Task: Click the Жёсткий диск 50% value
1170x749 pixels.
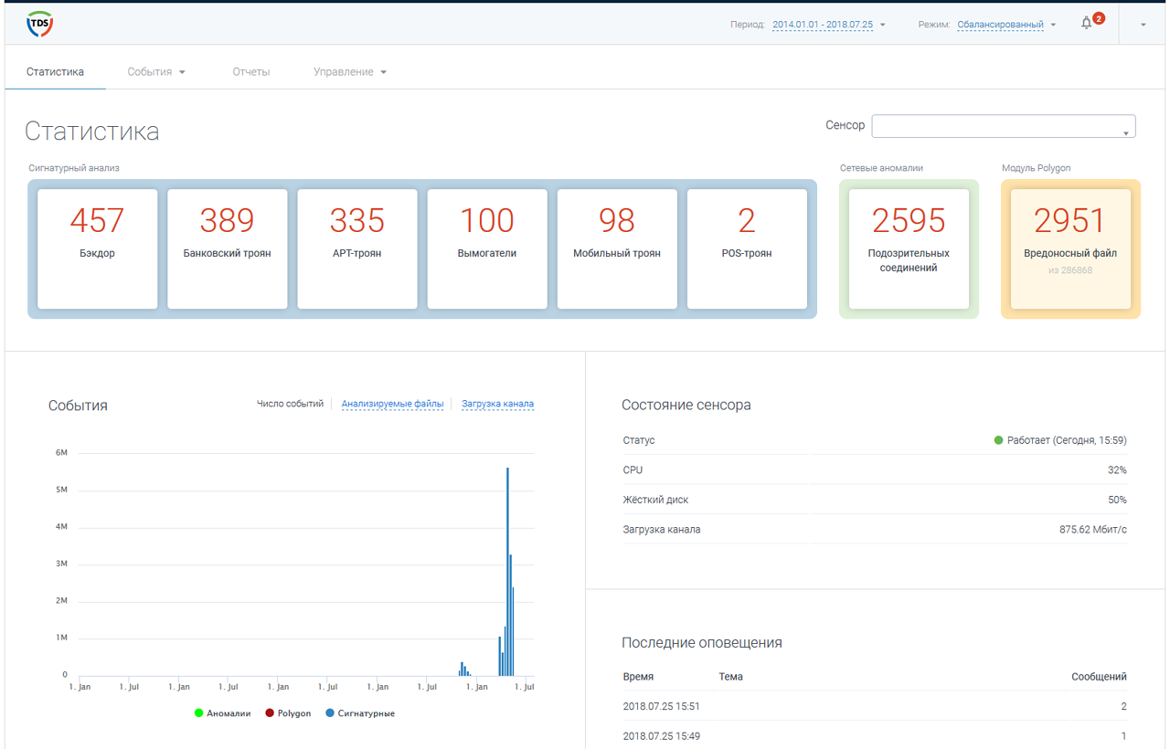Action: pos(1117,500)
